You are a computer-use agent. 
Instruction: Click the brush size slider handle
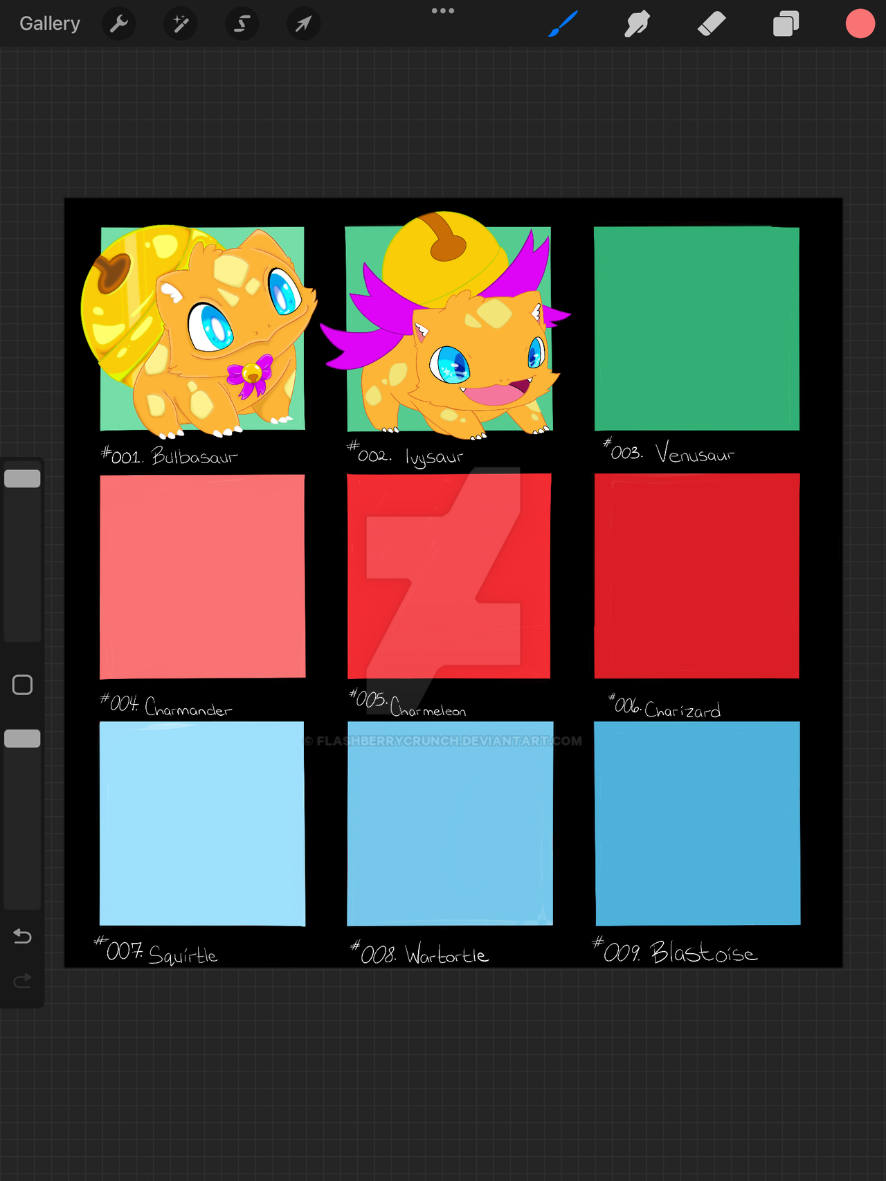pos(22,478)
